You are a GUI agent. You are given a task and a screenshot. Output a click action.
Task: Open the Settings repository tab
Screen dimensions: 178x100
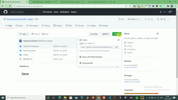(x=104, y=26)
